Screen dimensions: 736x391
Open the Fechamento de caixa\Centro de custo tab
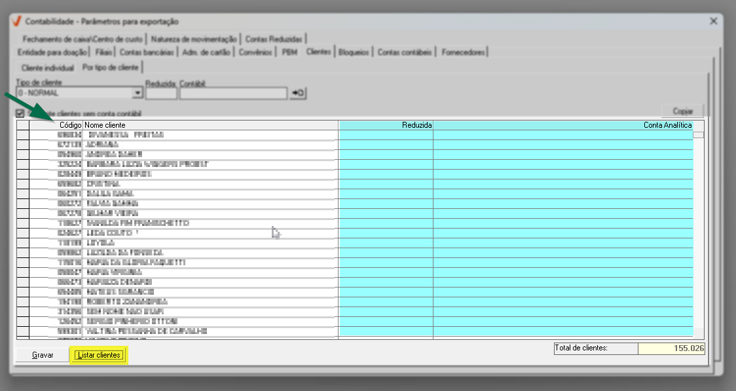(83, 39)
